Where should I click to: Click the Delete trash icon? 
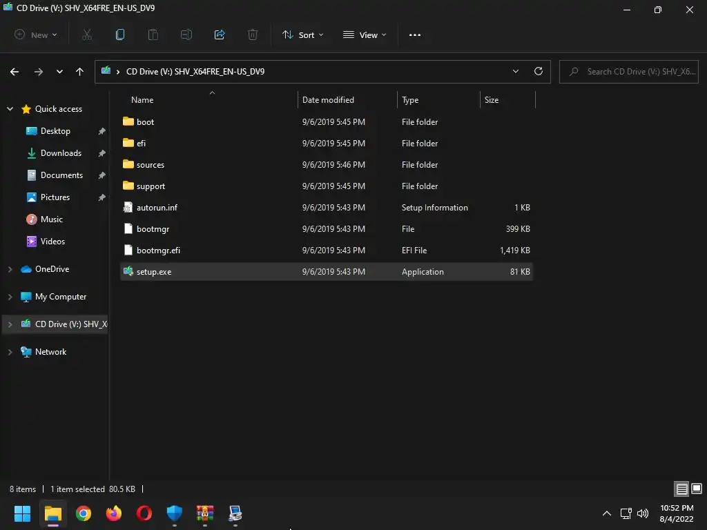click(253, 35)
